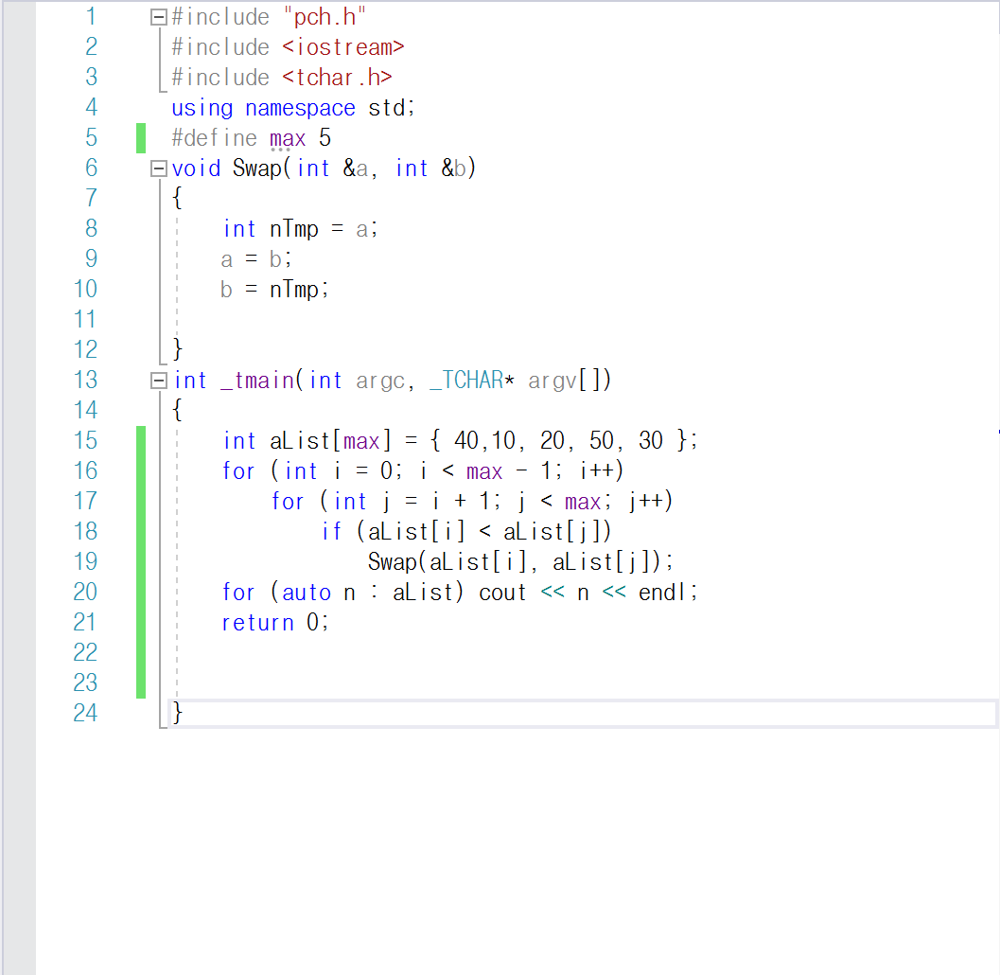Click 'std;' on line 4

click(391, 108)
